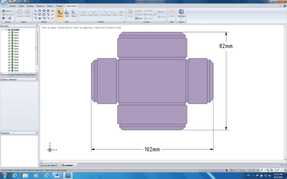This screenshot has height=179, width=287.
Task: Activate the Move tool
Action: (x=74, y=13)
